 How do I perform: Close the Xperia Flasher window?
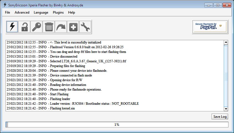[227, 5]
